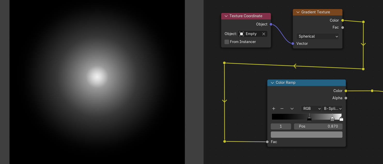Click the Gradient Texture Fac output socket

tap(342, 28)
